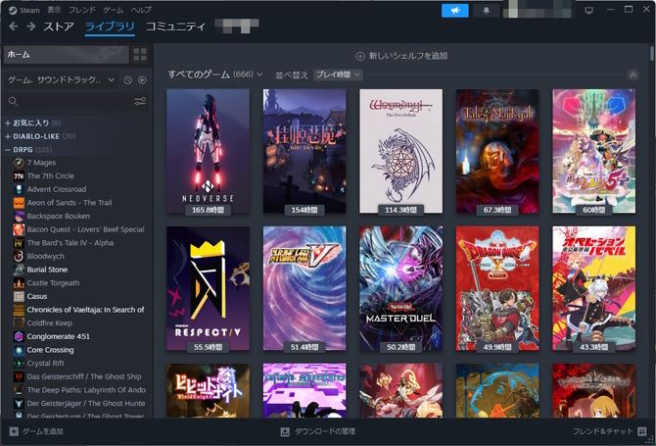Open the notifications bell

487,10
